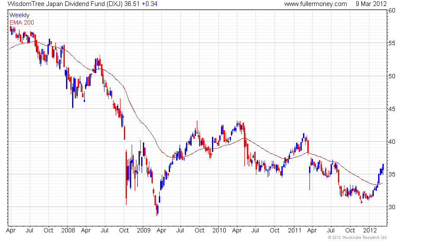423x241 pixels.
Task: Click the WisdomTree Japan Dividend Fund (DXJ) title
Action: [65, 4]
